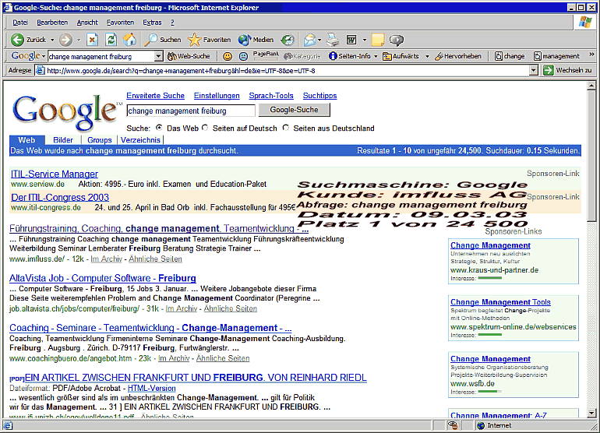Open the Suchtipps link

[x=320, y=96]
